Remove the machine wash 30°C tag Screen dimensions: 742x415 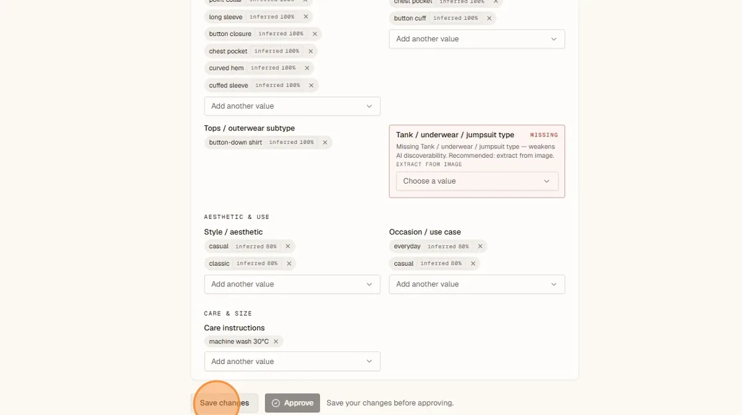tap(276, 341)
